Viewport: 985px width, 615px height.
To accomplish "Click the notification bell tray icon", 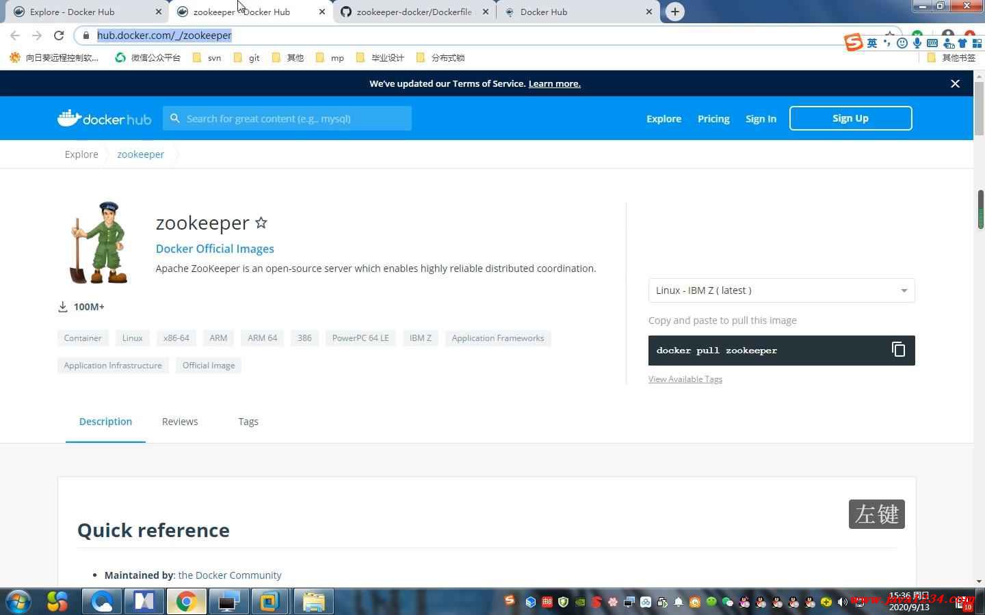I will coord(679,602).
